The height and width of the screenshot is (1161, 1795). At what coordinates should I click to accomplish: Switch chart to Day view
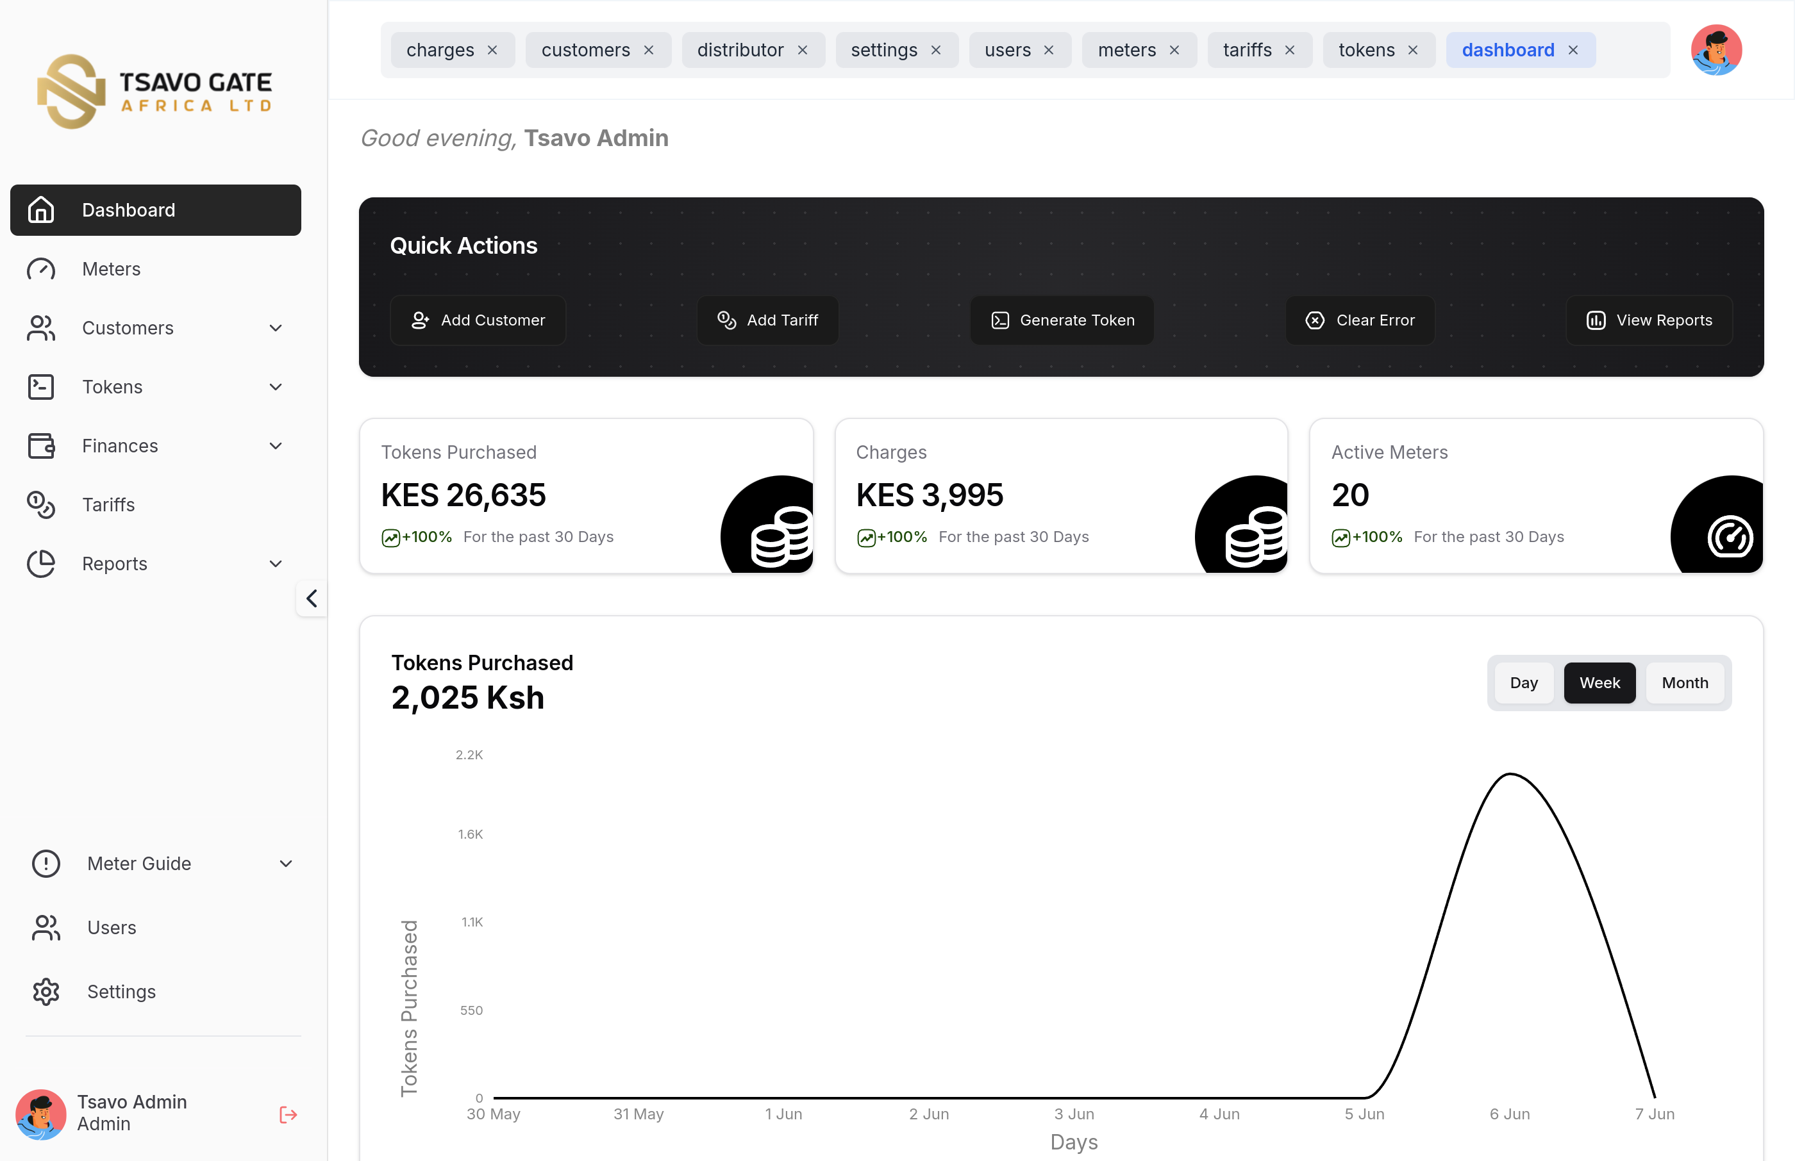tap(1523, 682)
